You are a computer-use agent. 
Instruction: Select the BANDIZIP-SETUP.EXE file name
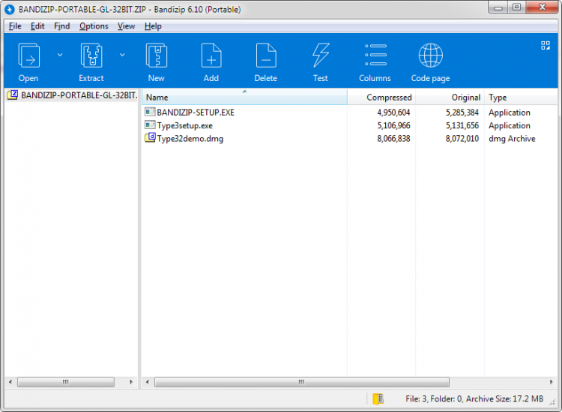(196, 113)
